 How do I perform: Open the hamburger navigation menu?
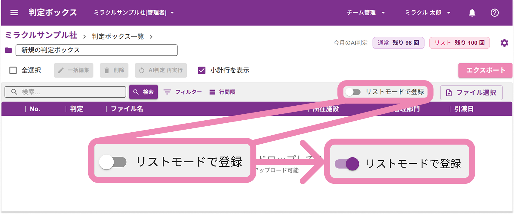pos(14,13)
